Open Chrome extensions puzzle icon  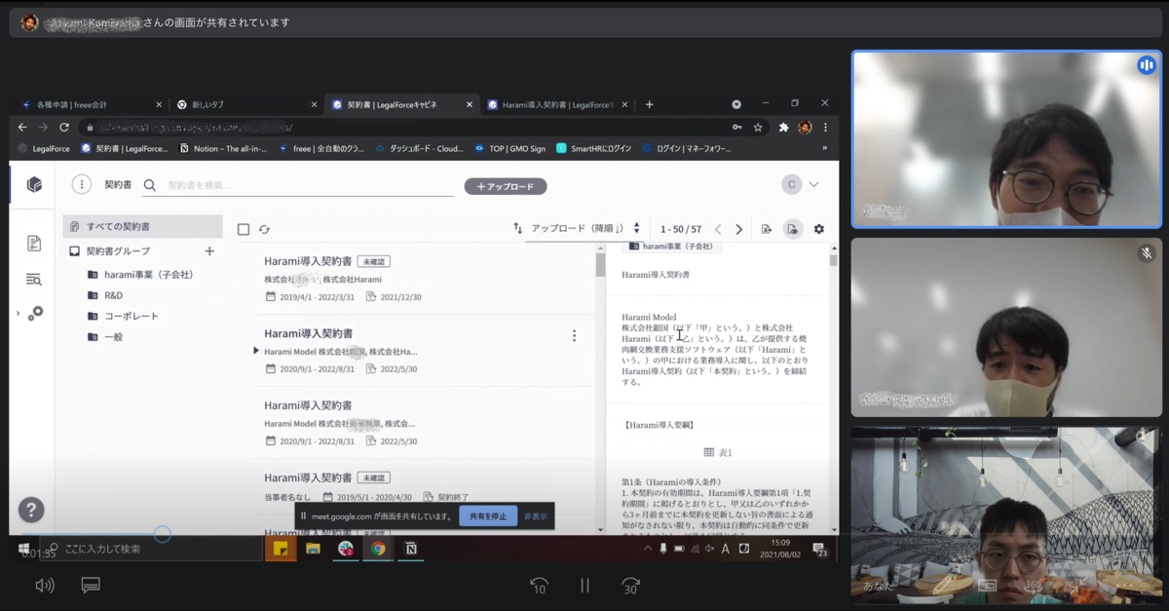pos(783,127)
